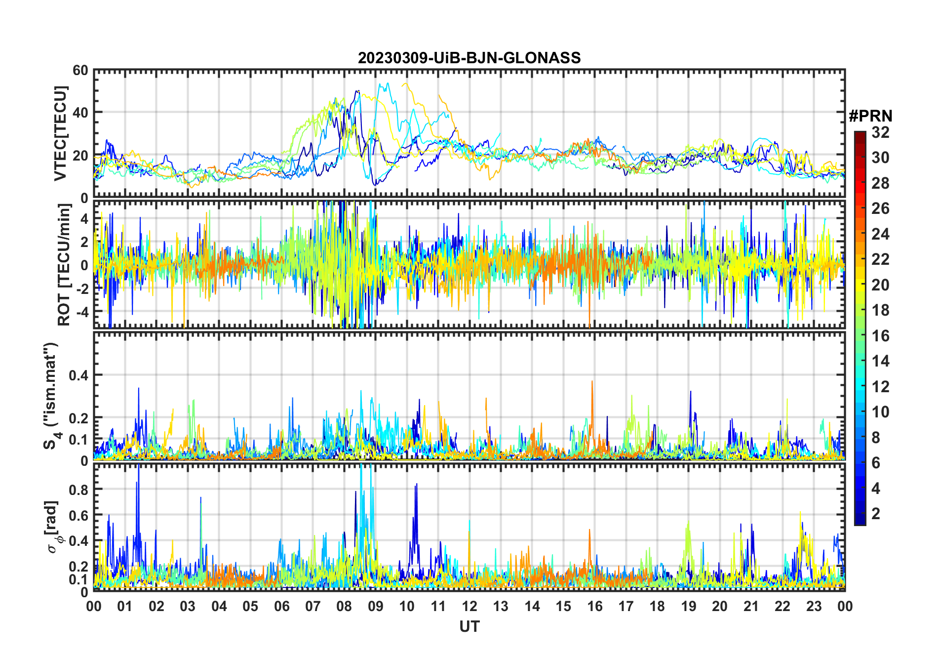The width and height of the screenshot is (939, 657).
Task: Click the S4 axis tick label "0.4"
Action: (78, 375)
